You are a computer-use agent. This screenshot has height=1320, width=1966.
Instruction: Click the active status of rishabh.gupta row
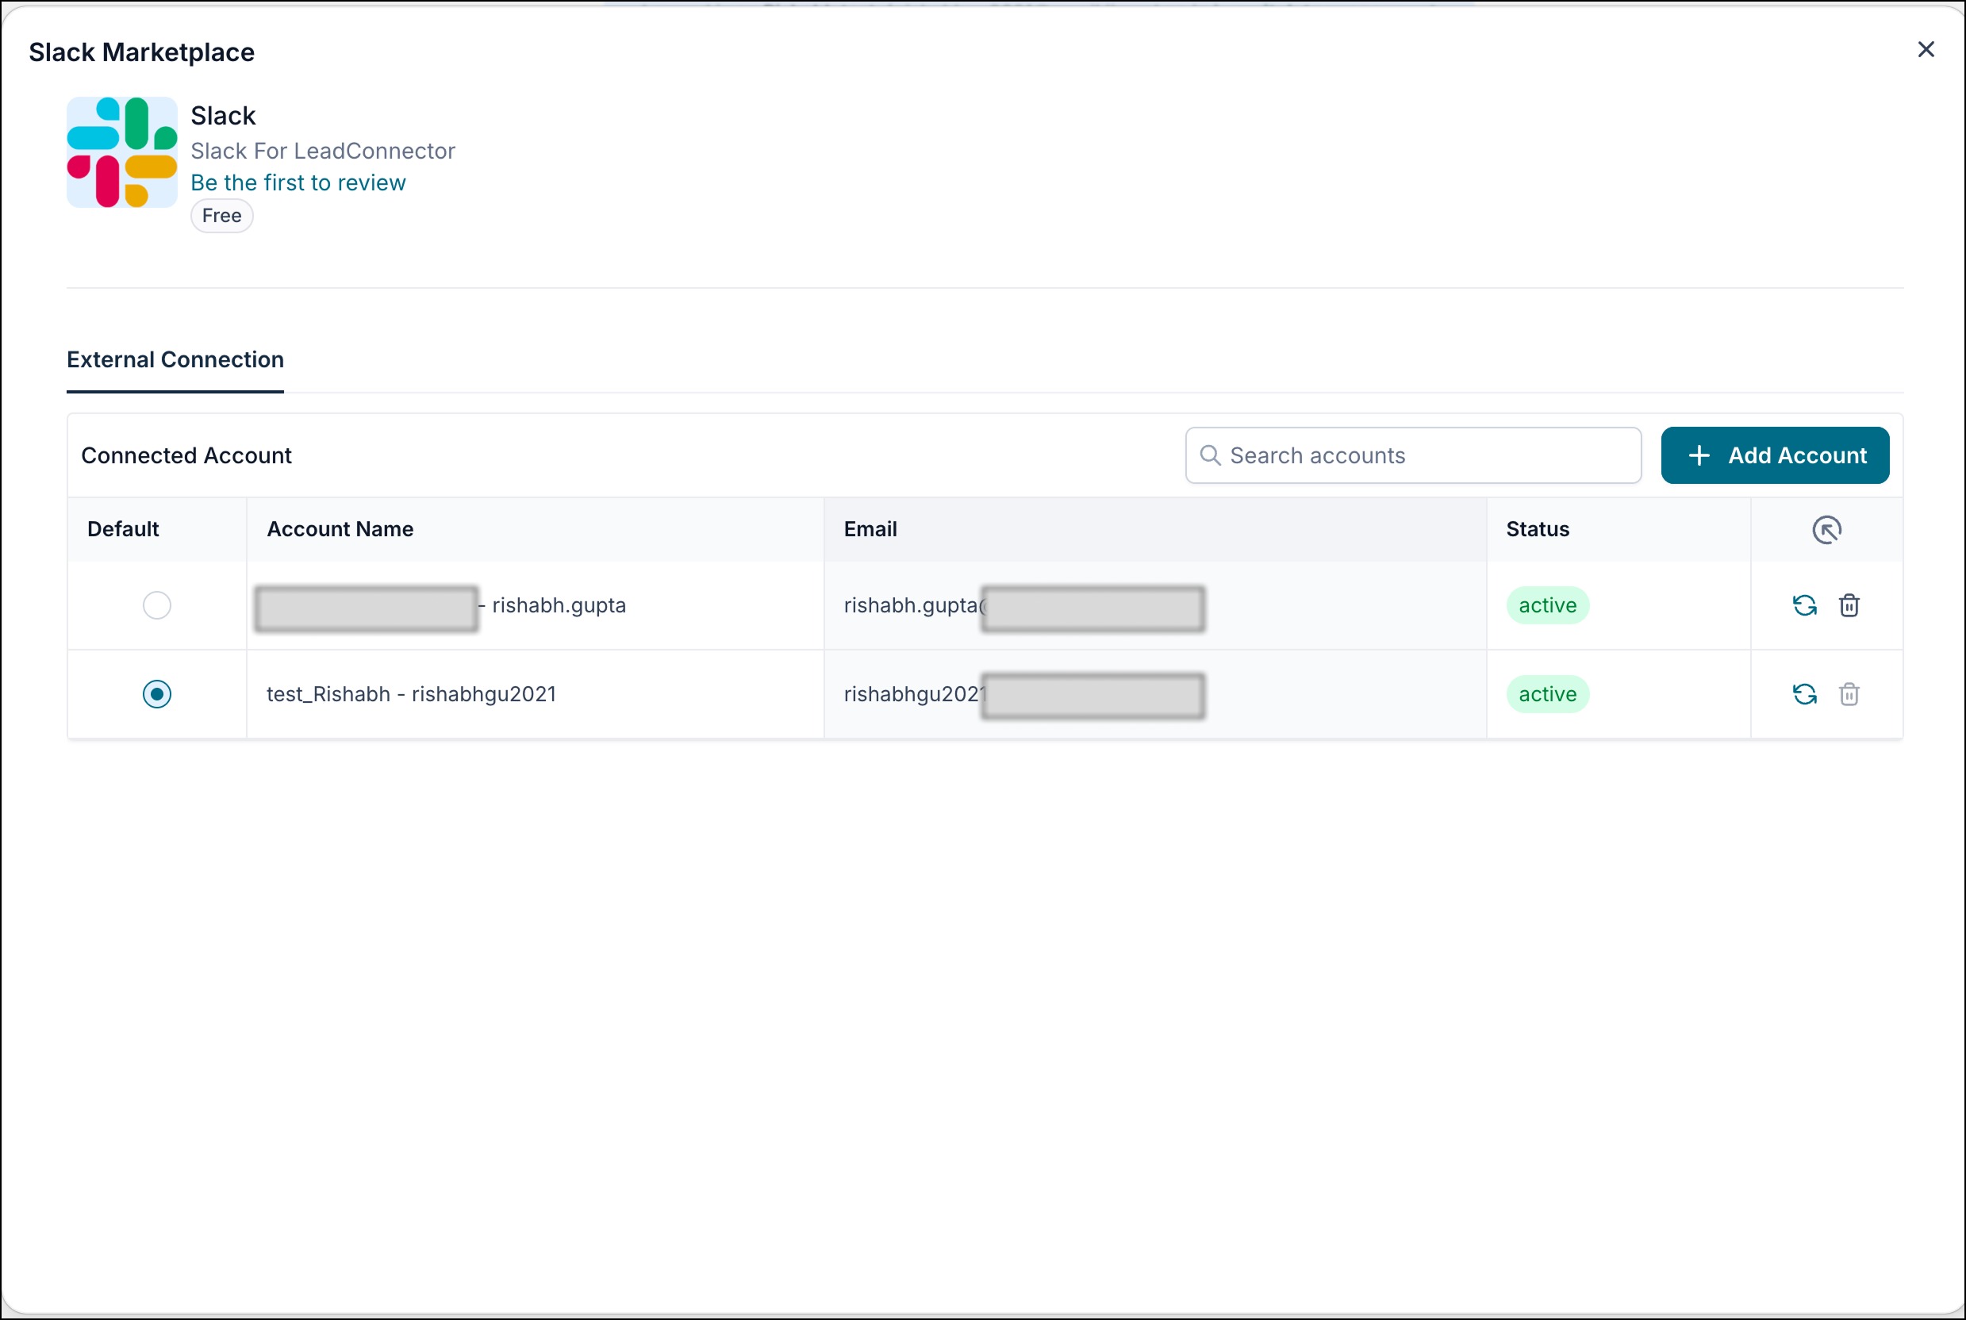point(1548,605)
